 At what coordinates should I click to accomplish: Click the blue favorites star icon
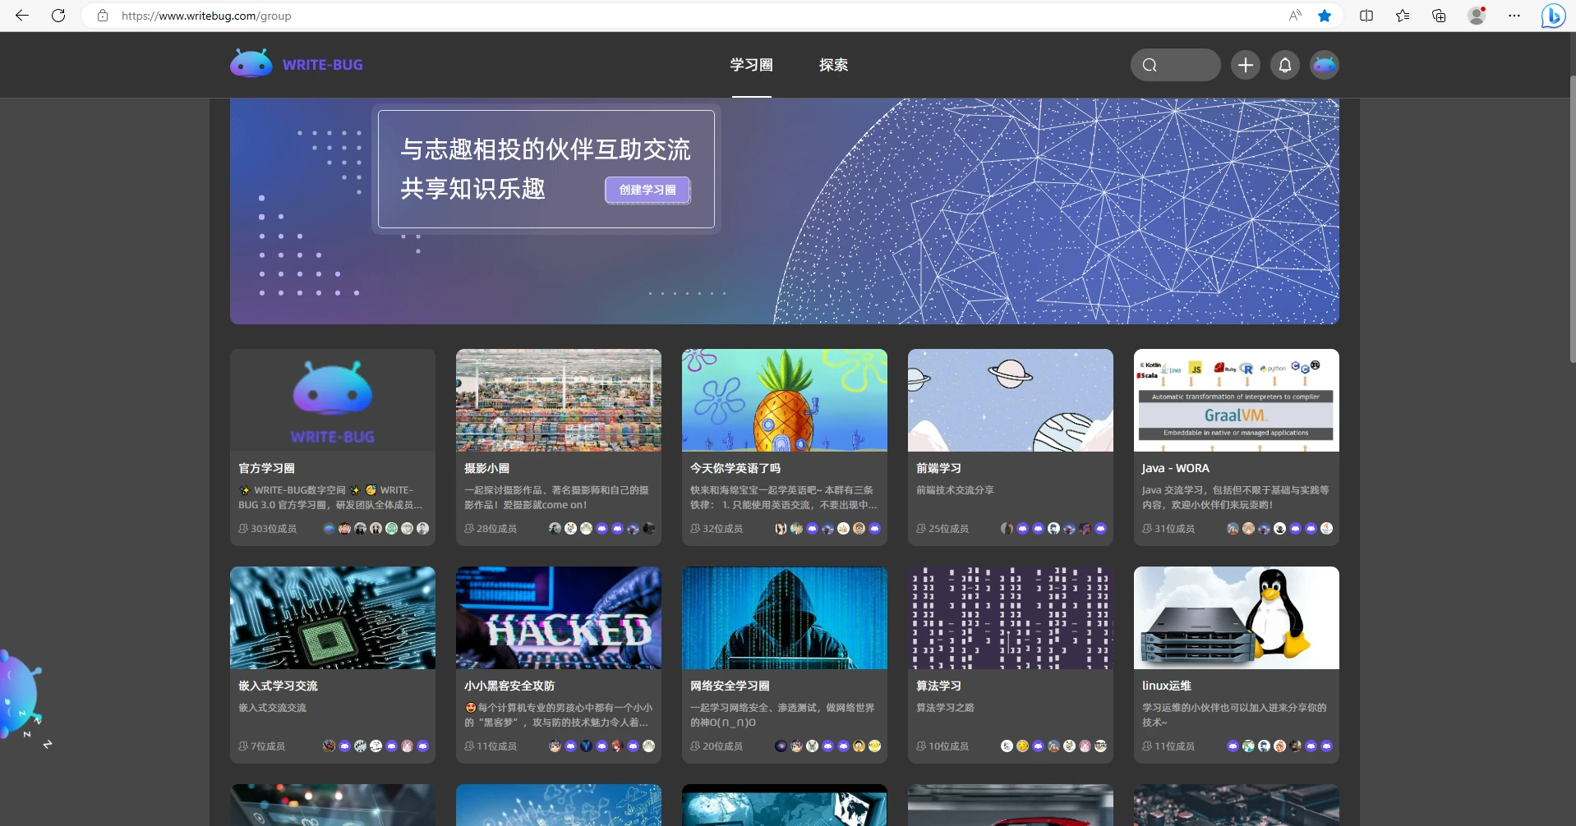pyautogui.click(x=1325, y=16)
